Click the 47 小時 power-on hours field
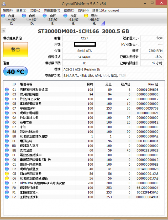Screen dimensions: 168x220 pos(152,63)
